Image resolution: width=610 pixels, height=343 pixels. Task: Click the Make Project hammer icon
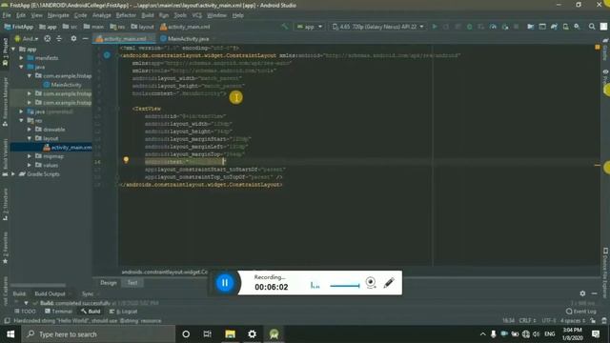285,27
